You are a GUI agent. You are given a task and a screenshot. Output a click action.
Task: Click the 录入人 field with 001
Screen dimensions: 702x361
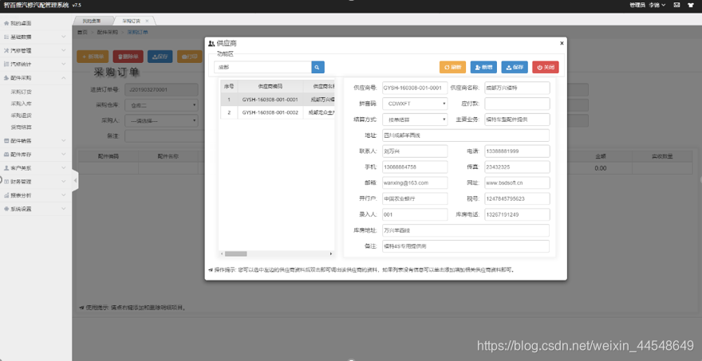point(415,214)
